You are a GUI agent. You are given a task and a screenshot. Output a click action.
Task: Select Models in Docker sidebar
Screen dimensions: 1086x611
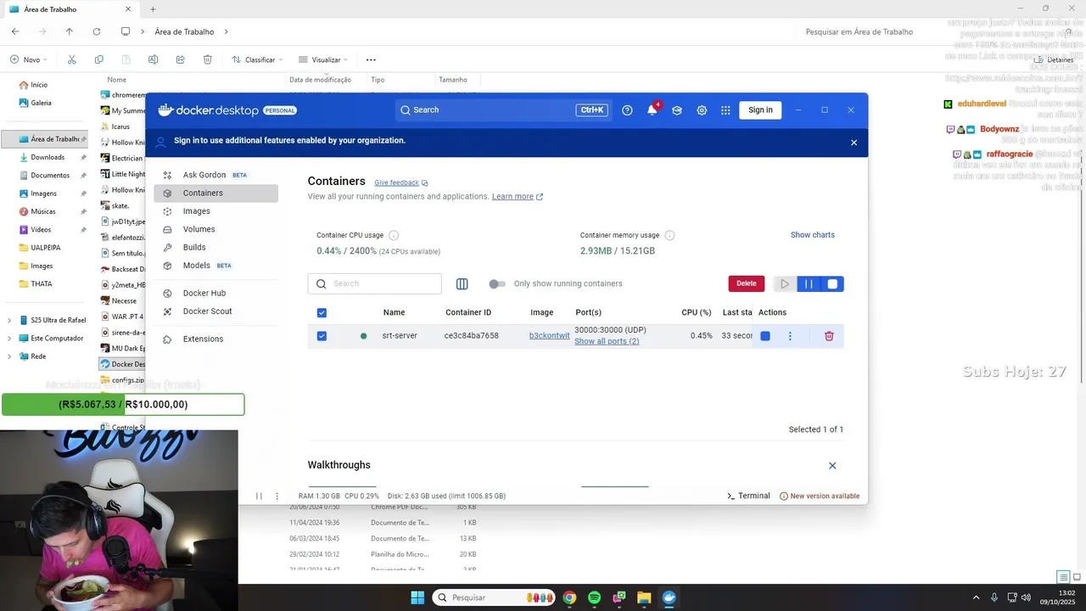[x=216, y=266]
